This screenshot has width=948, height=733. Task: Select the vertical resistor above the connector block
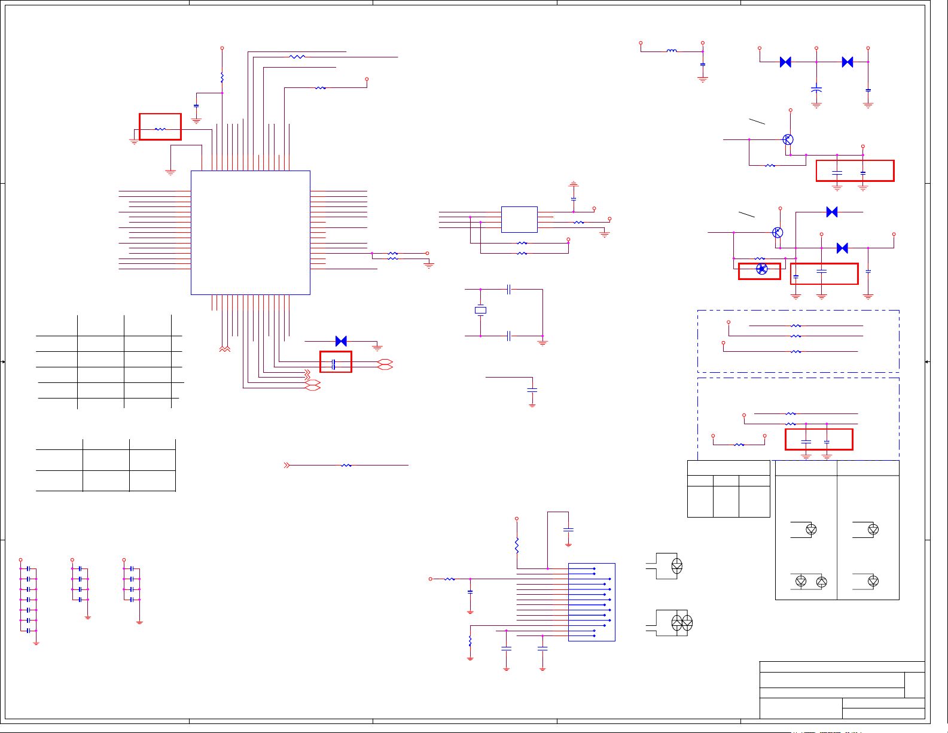[517, 545]
